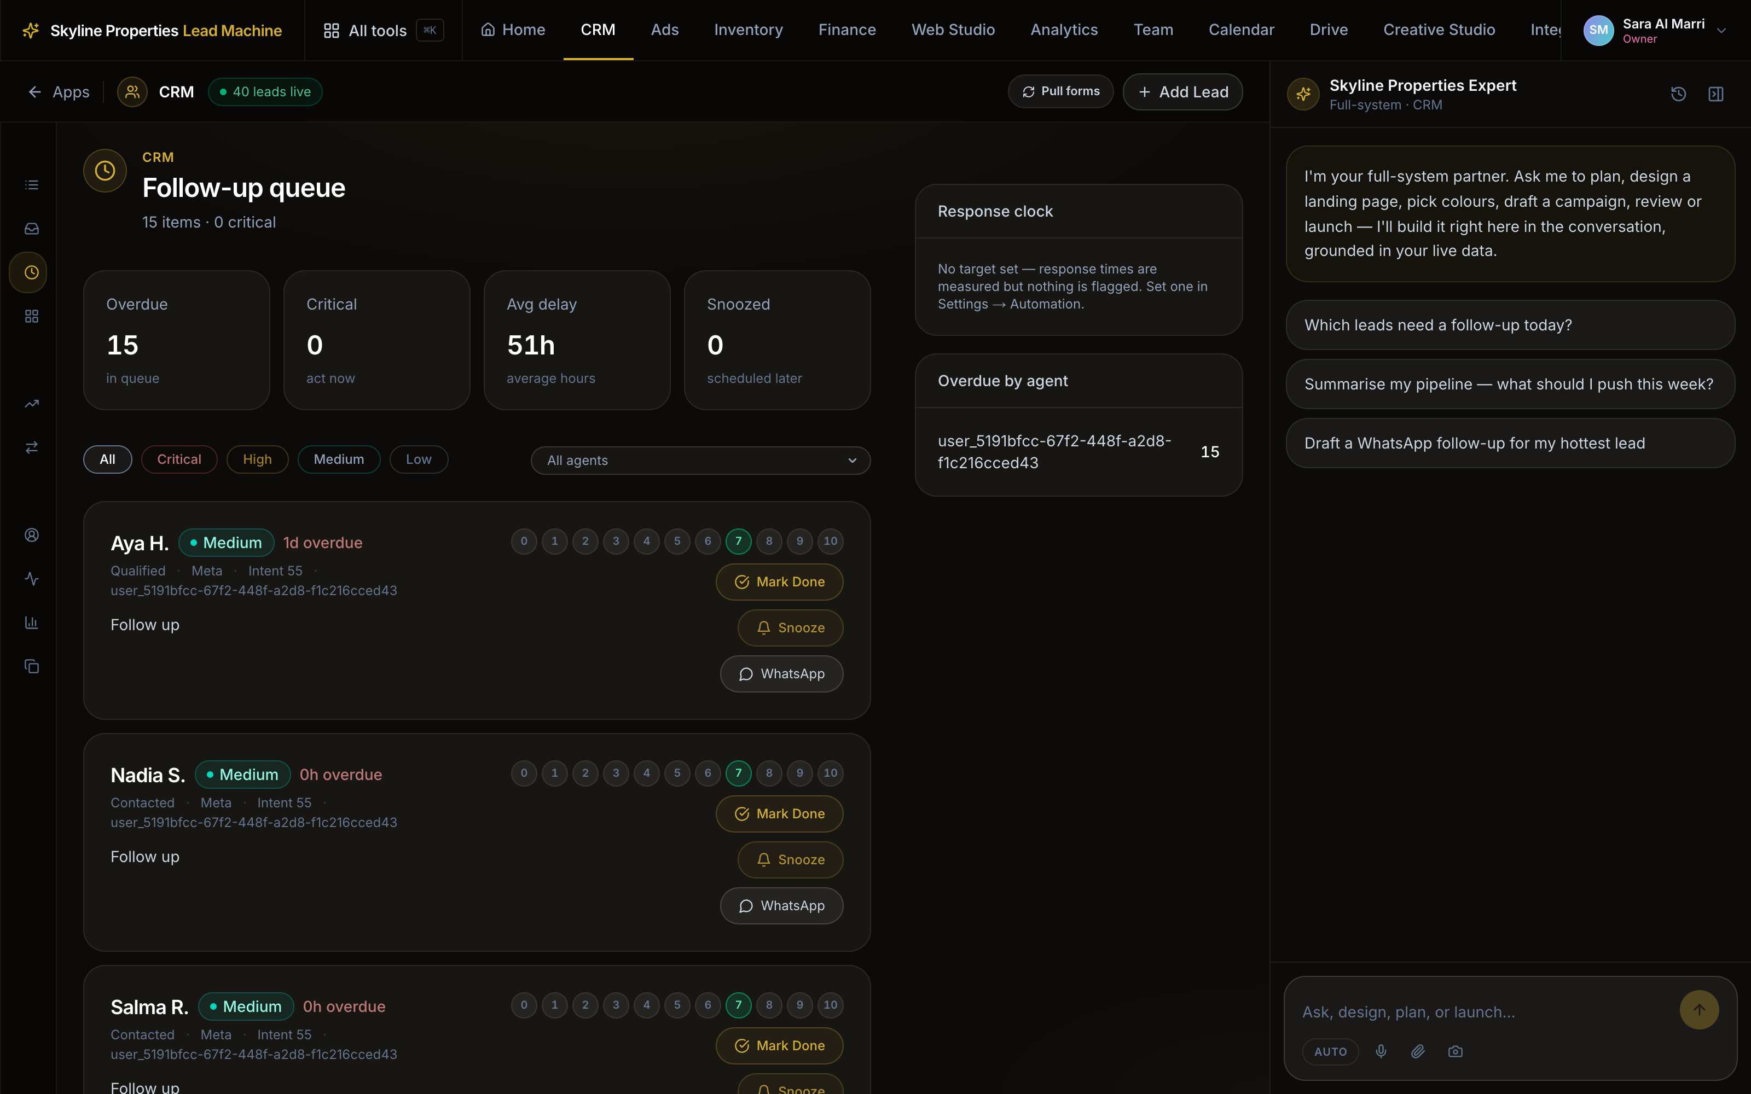Attach a file with the paperclip icon
This screenshot has height=1094, width=1751.
1418,1051
